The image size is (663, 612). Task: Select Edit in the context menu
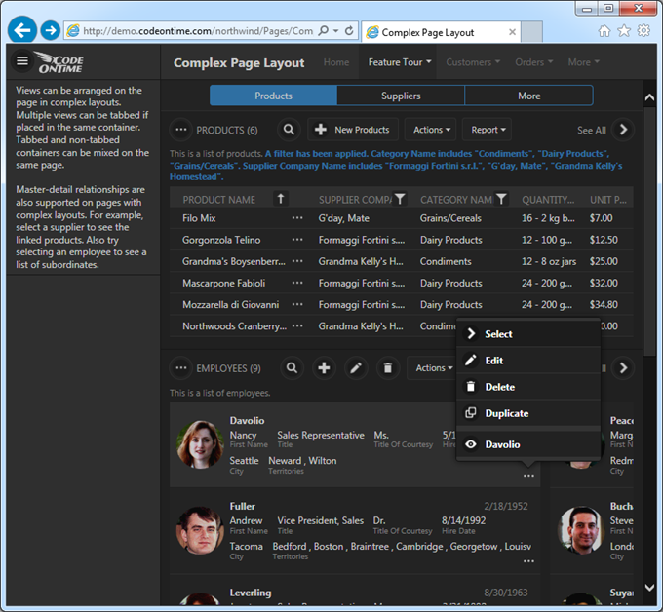[493, 361]
